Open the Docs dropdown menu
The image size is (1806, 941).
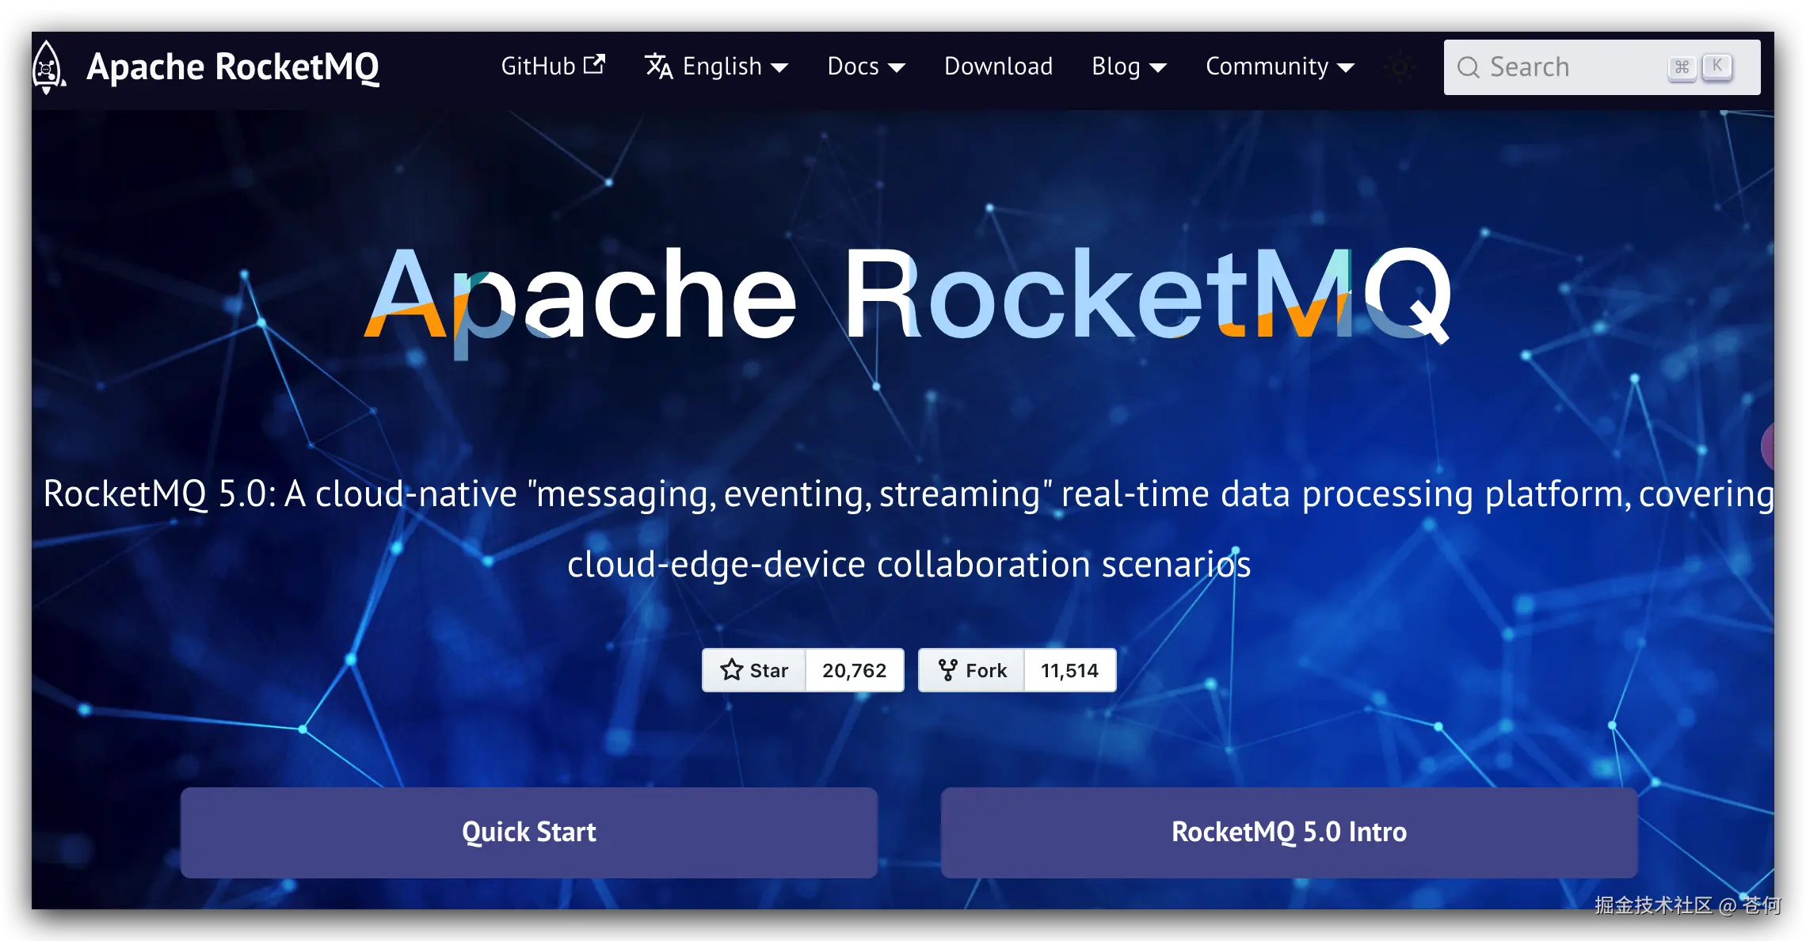pos(866,67)
